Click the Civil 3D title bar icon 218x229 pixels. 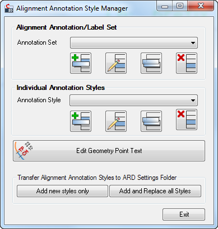point(9,8)
